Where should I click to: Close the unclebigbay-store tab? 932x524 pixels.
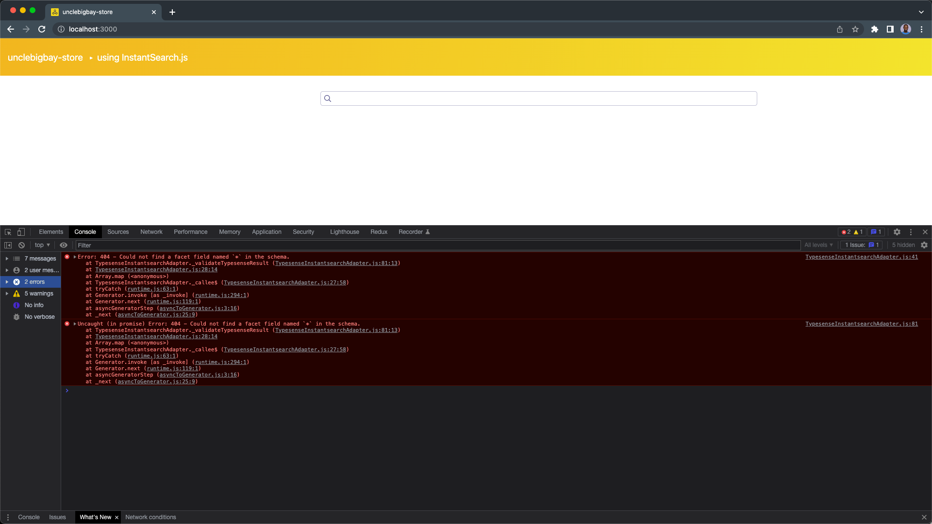pos(154,12)
